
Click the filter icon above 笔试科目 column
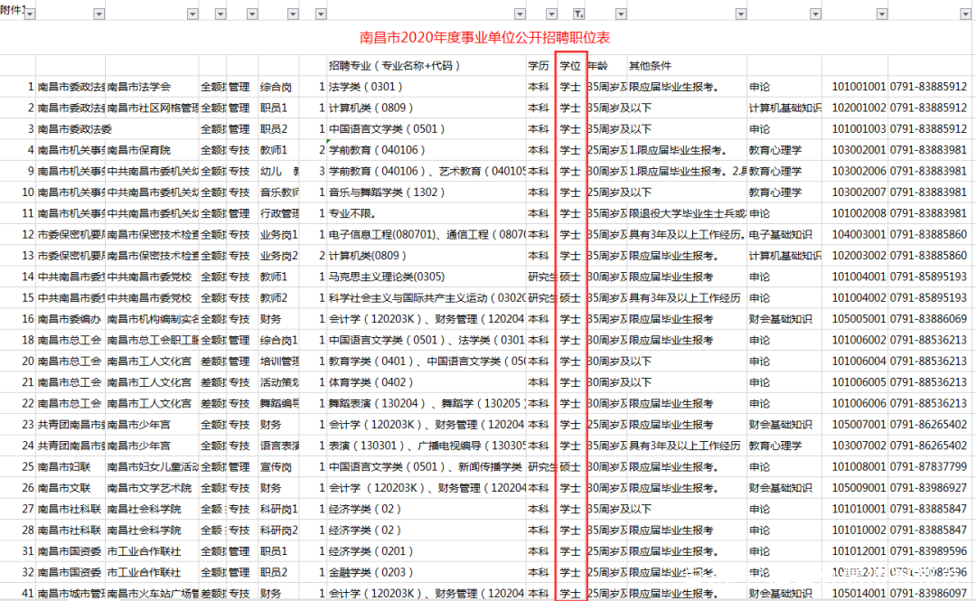[x=816, y=14]
